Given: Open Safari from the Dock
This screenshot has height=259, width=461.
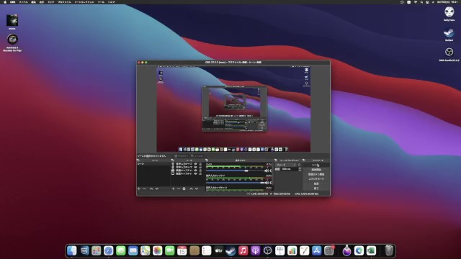Looking at the screenshot, I should click(109, 251).
